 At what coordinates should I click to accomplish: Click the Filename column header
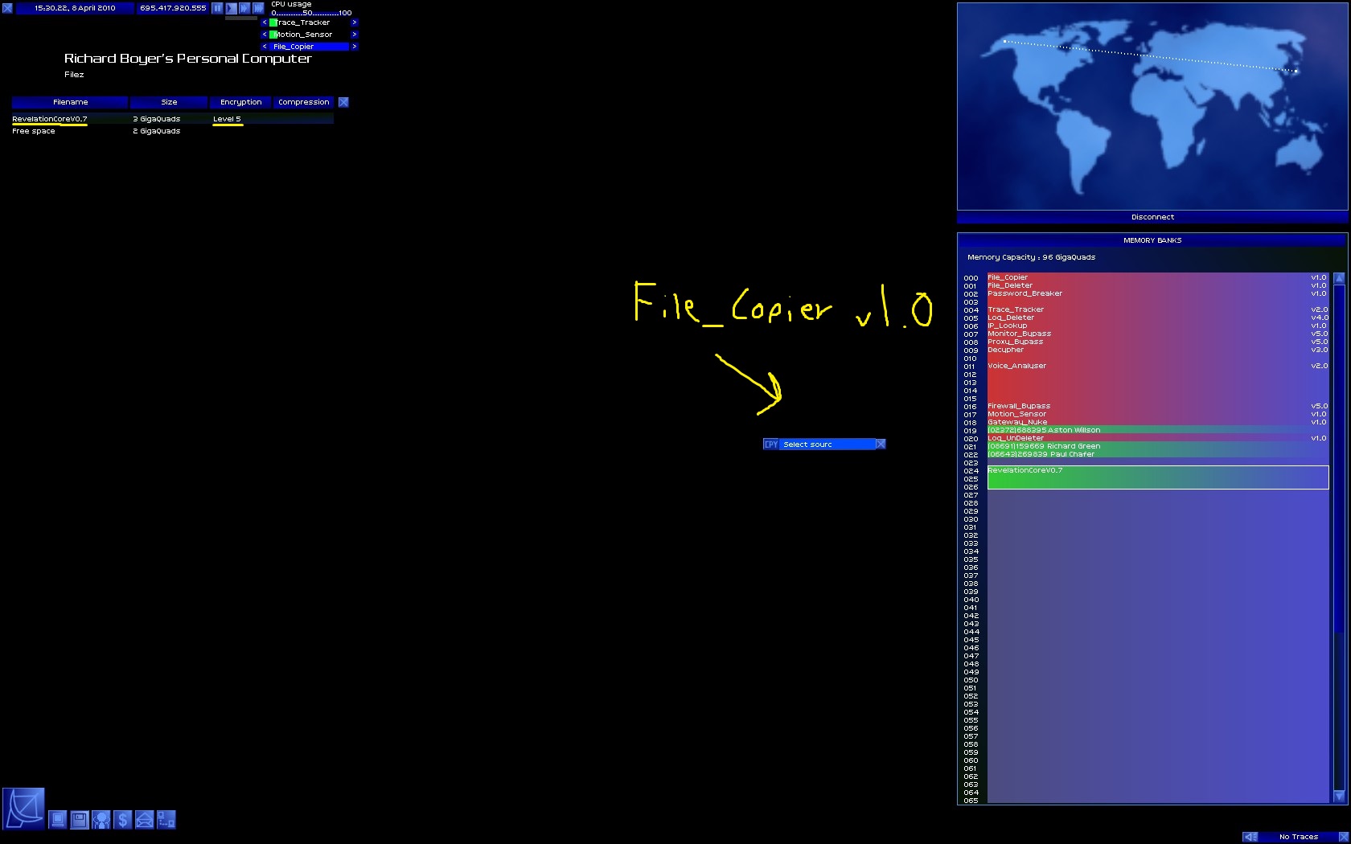[70, 102]
